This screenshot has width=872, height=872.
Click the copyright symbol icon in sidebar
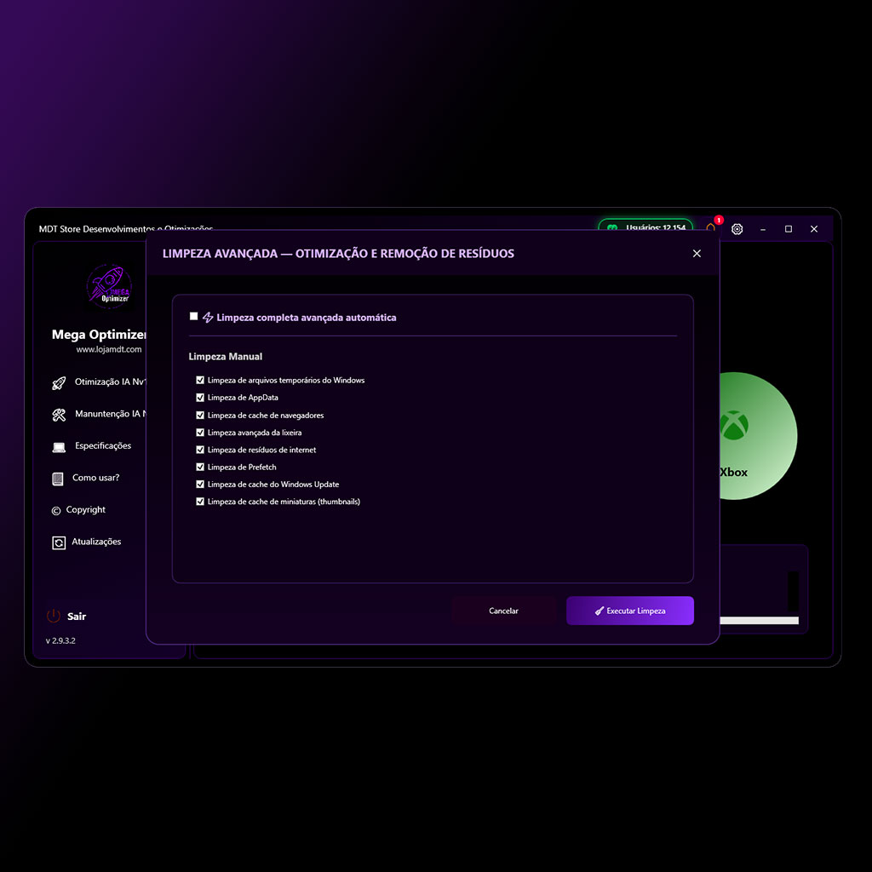point(56,511)
